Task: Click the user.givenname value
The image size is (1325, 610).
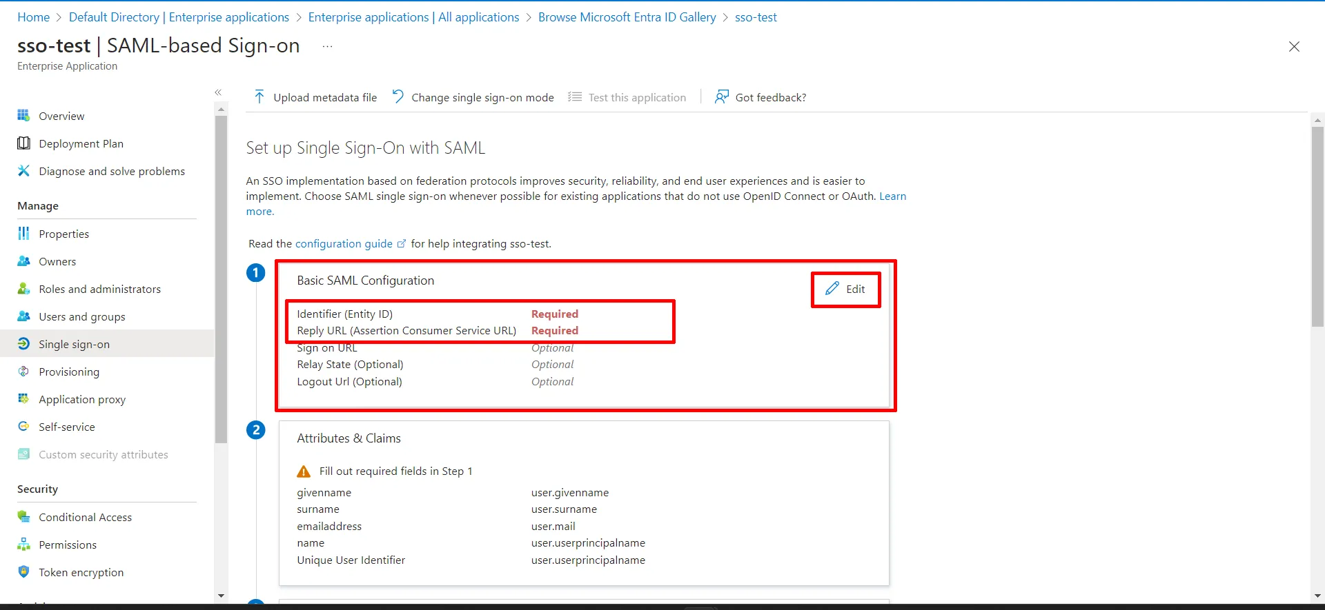Action: pyautogui.click(x=570, y=492)
